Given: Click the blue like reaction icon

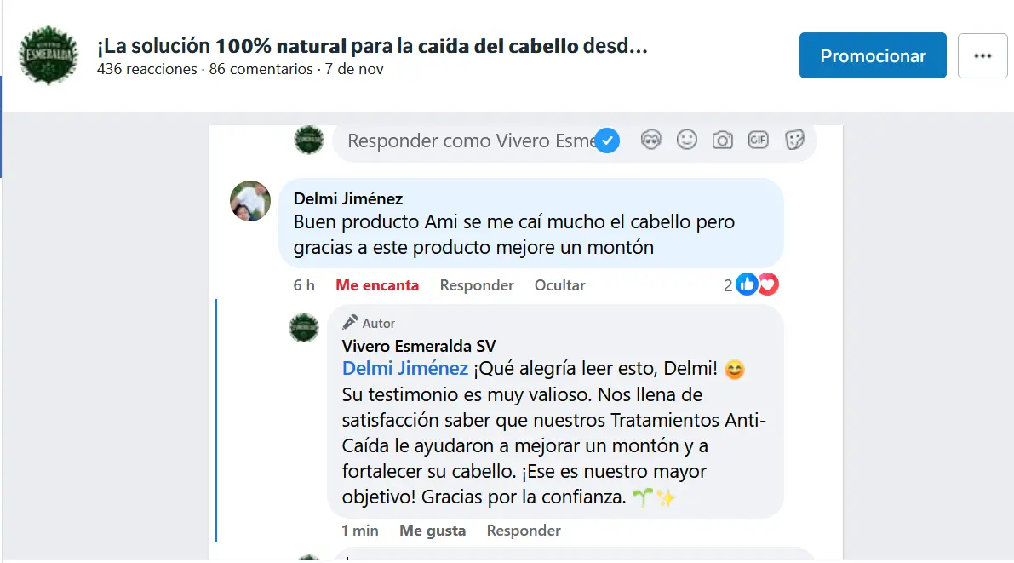Looking at the screenshot, I should pos(747,284).
